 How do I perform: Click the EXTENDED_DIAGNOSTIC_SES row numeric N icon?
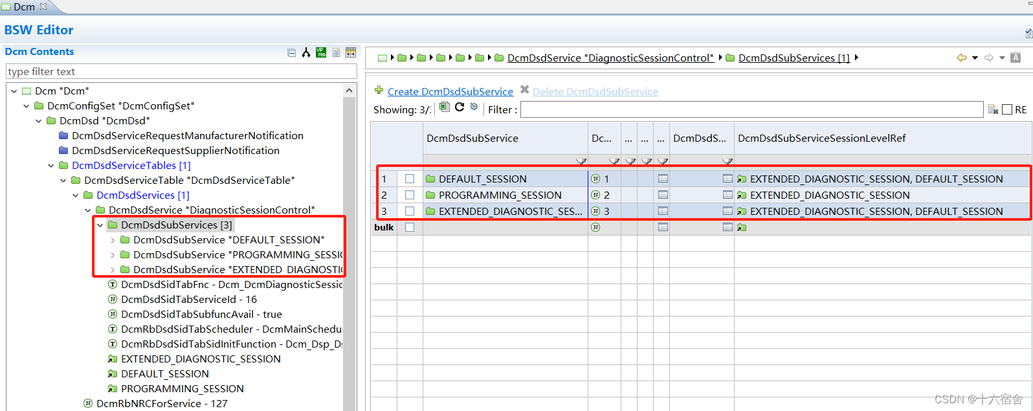595,211
